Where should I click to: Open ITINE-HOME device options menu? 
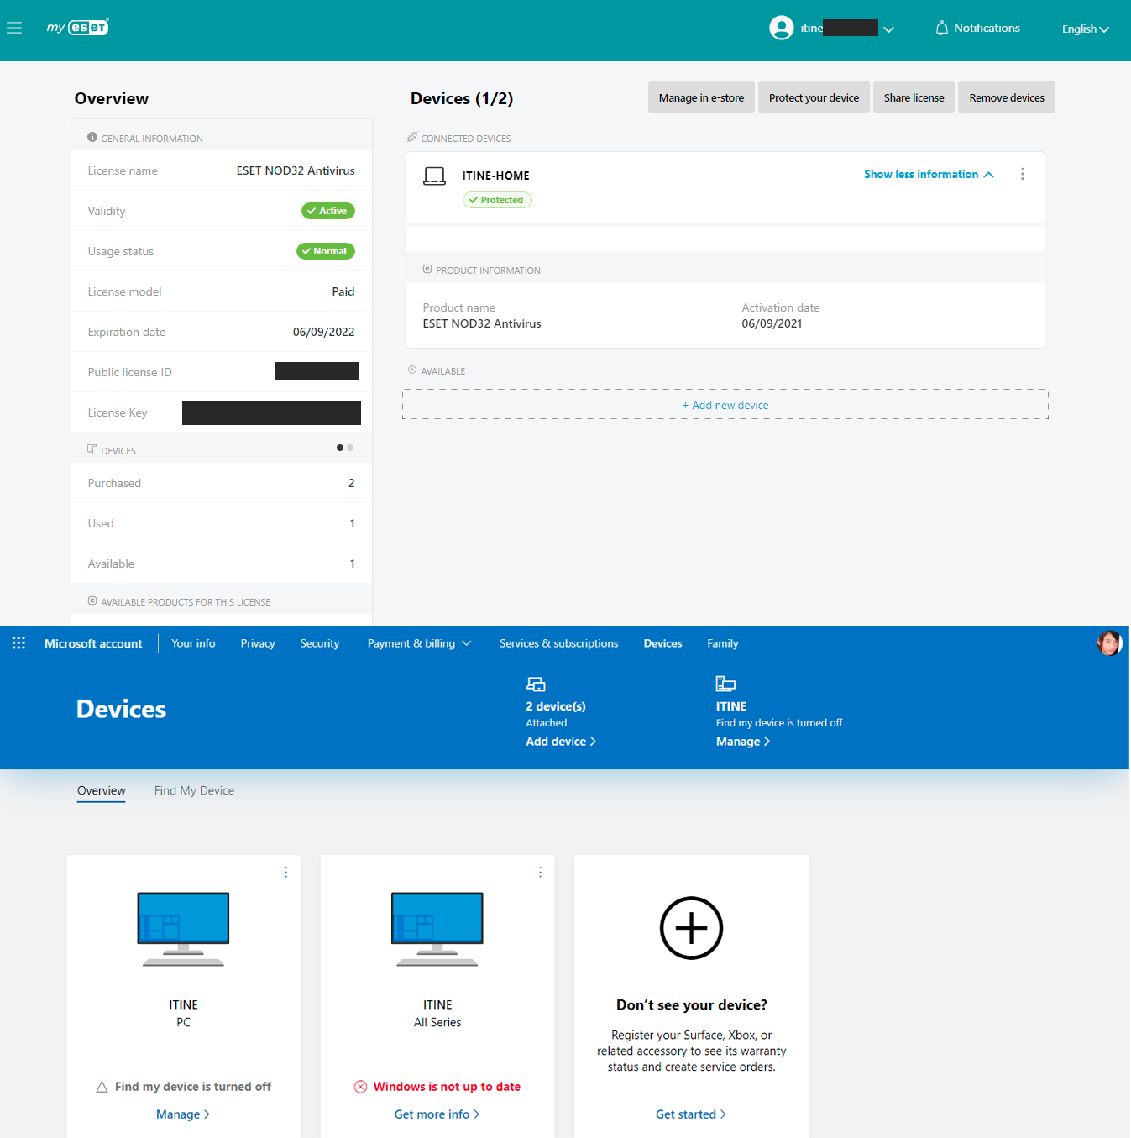[x=1022, y=174]
